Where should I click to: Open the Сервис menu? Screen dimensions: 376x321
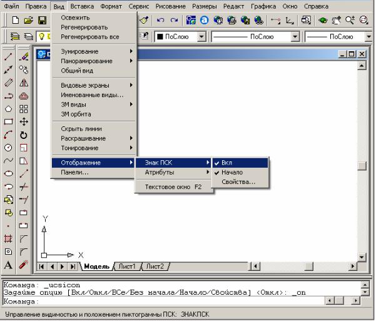[x=138, y=6]
